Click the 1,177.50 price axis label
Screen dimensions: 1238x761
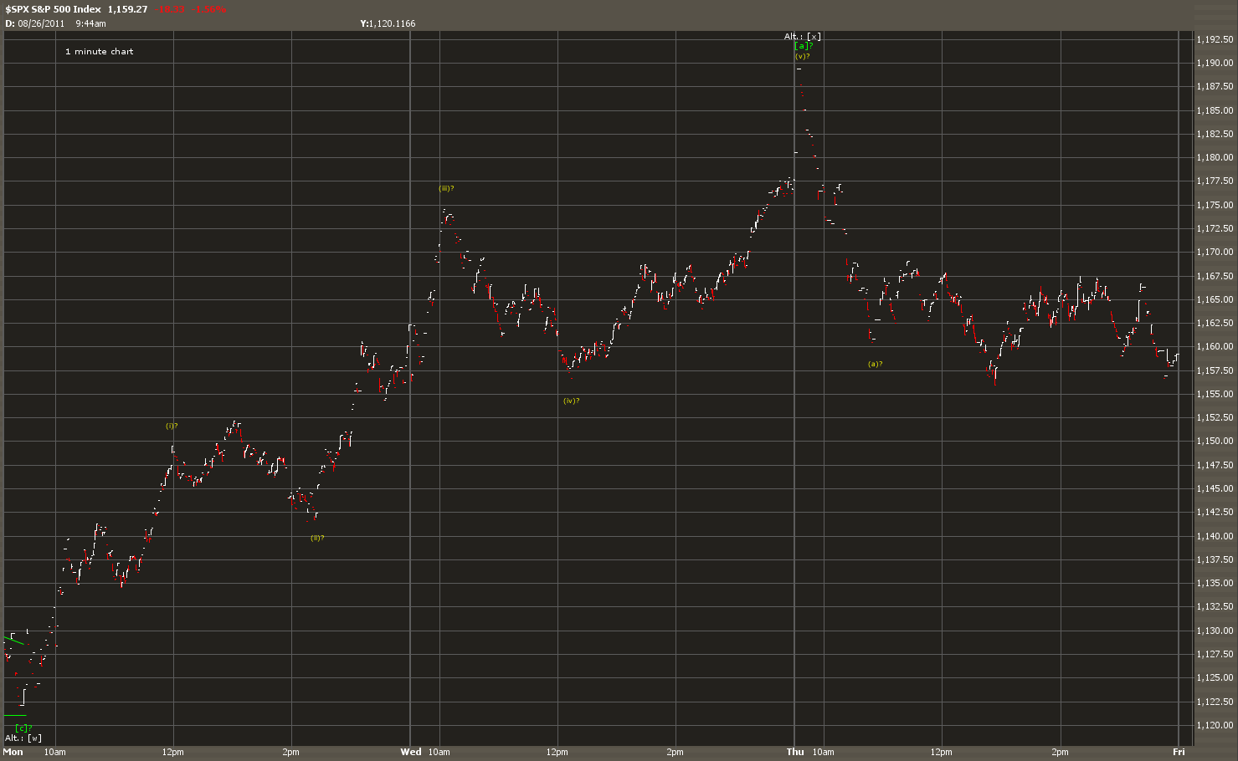[x=1215, y=181]
